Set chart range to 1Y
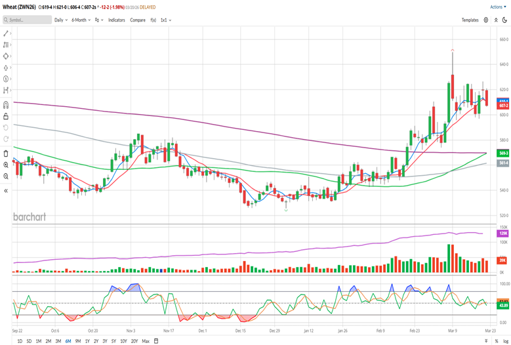This screenshot has height=345, width=511. pyautogui.click(x=87, y=341)
